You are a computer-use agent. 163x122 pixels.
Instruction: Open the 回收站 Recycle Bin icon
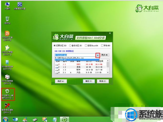click(7, 20)
